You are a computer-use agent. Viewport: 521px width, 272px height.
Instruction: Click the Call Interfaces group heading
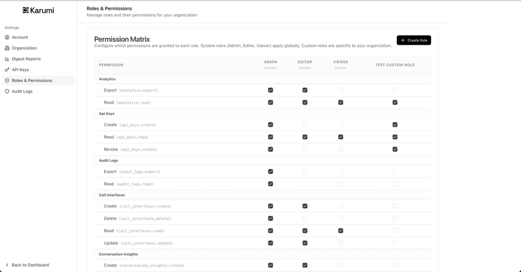(112, 195)
